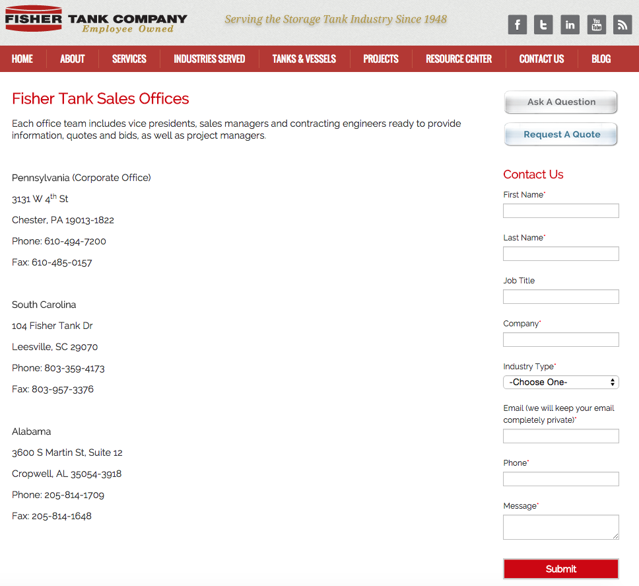Click the Phone: 803-359-4173 line
The width and height of the screenshot is (639, 586).
pos(58,368)
